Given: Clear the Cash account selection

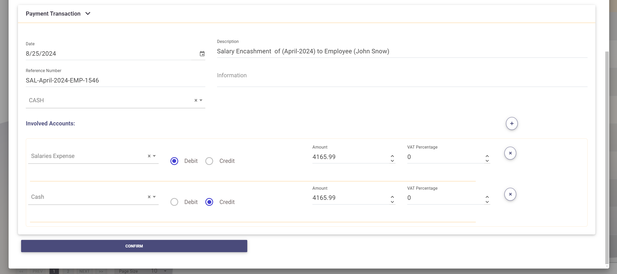Looking at the screenshot, I should [x=149, y=197].
